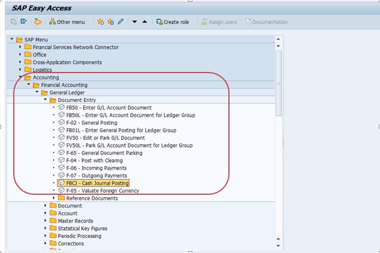Expand Financial Services Network Connector folder
Screen dimensions: 380x253
20,47
